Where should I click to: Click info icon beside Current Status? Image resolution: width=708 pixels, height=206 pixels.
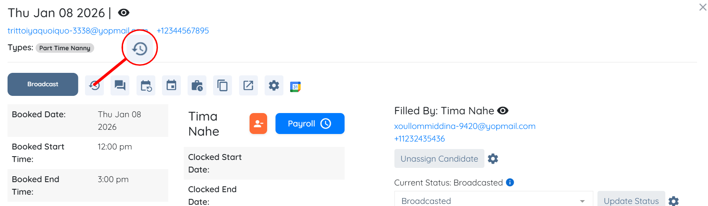tap(510, 183)
